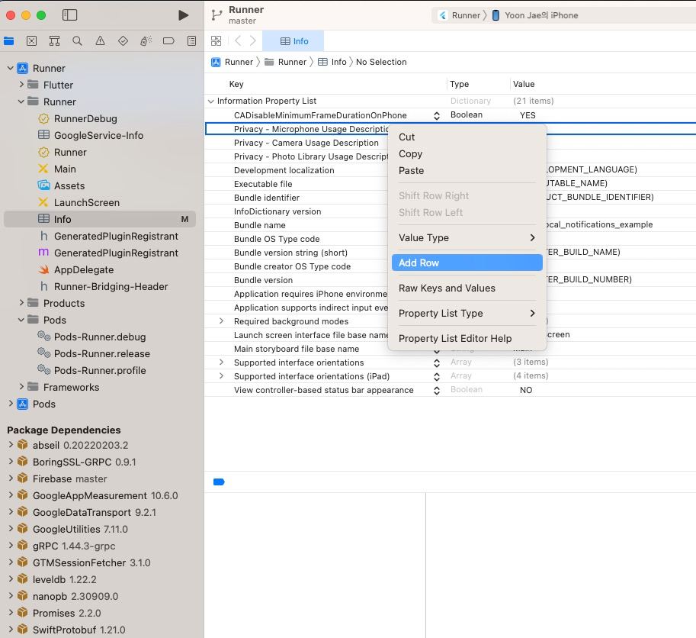
Task: Expand the Products folder
Action: tap(21, 303)
